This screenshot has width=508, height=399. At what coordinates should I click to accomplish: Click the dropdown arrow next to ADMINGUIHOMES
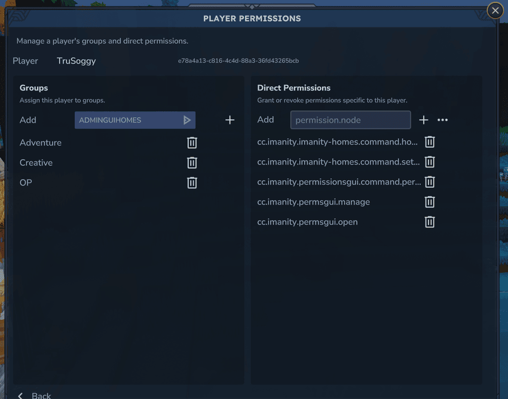[187, 120]
